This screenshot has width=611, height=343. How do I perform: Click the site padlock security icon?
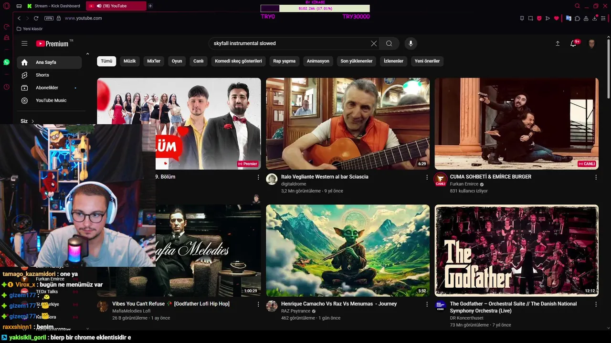point(59,18)
